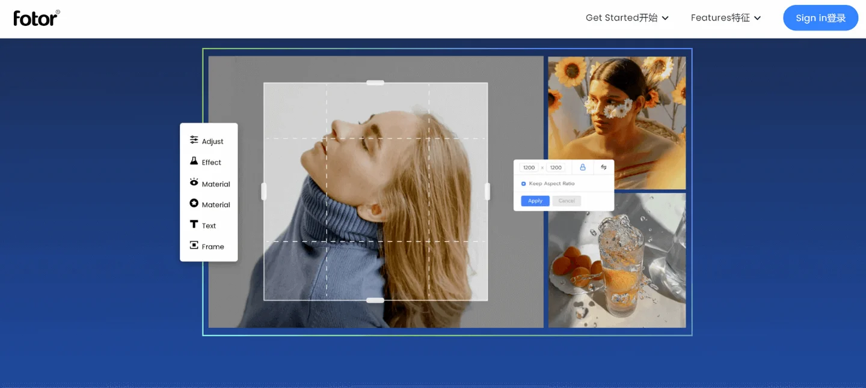The height and width of the screenshot is (388, 866).
Task: Cancel the resize dialog
Action: click(x=567, y=201)
